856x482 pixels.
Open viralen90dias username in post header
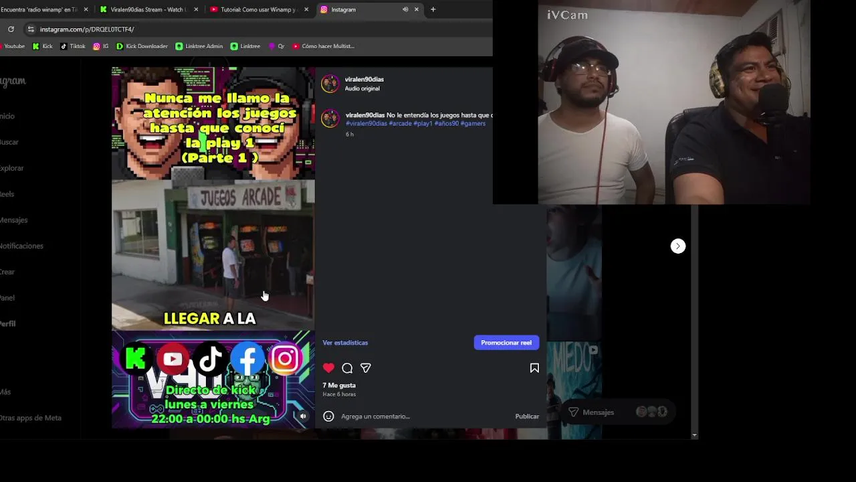point(364,80)
